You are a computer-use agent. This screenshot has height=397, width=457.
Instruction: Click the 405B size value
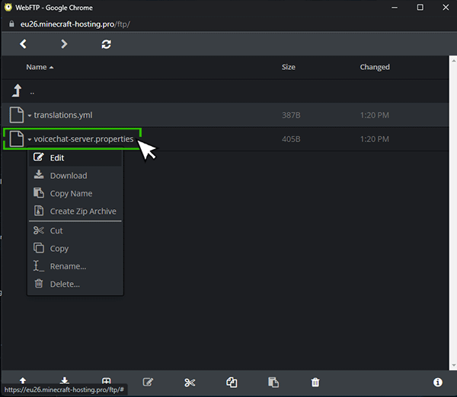tap(291, 139)
